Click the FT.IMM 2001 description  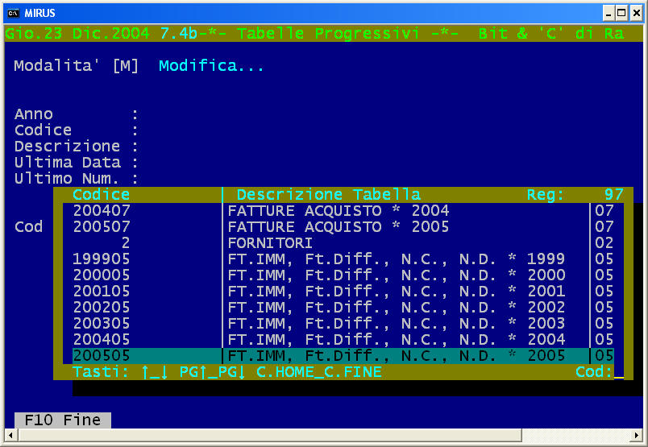396,292
